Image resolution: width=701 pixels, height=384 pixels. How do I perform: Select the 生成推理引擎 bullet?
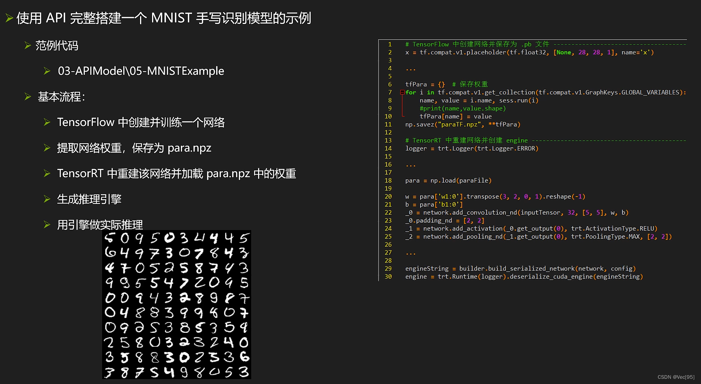(x=89, y=199)
